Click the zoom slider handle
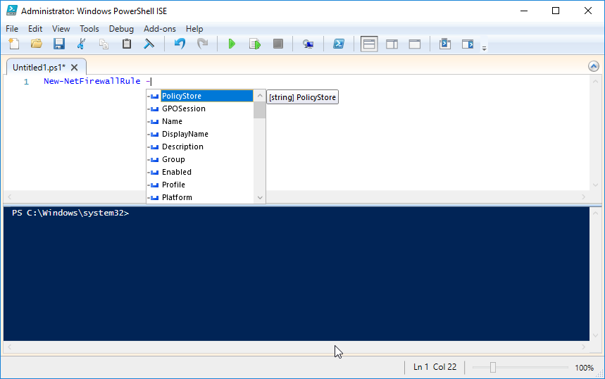The image size is (605, 379). [x=493, y=368]
